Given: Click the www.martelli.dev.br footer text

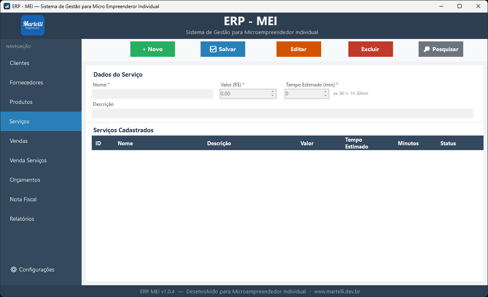Looking at the screenshot, I should 337,291.
